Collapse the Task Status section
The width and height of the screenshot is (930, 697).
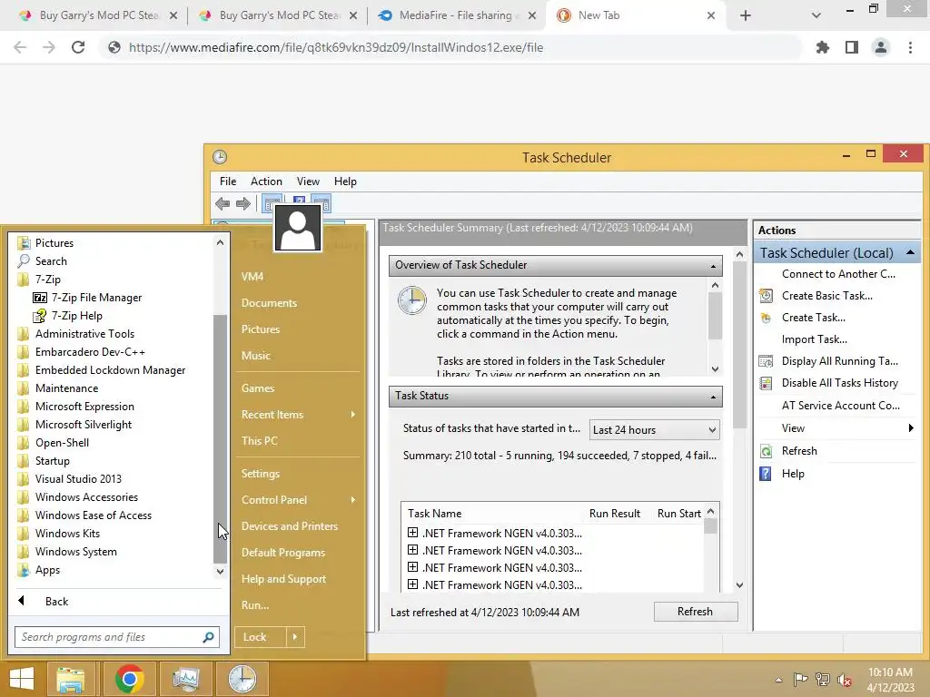(x=713, y=397)
